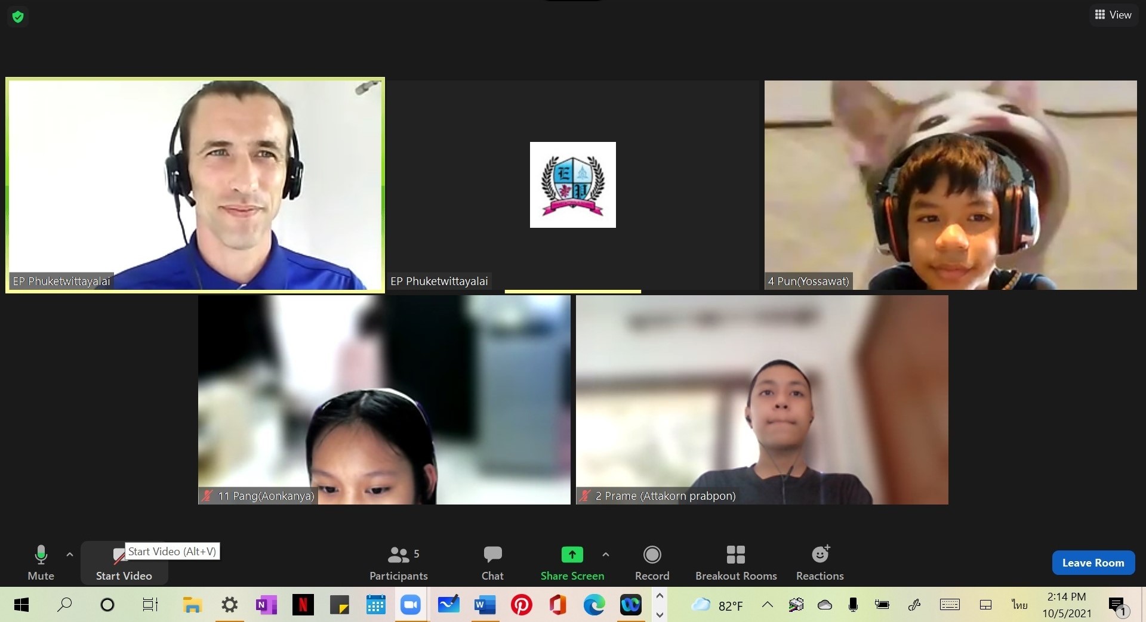Image resolution: width=1146 pixels, height=622 pixels.
Task: Open Whiteboard app on the taskbar
Action: [x=448, y=605]
